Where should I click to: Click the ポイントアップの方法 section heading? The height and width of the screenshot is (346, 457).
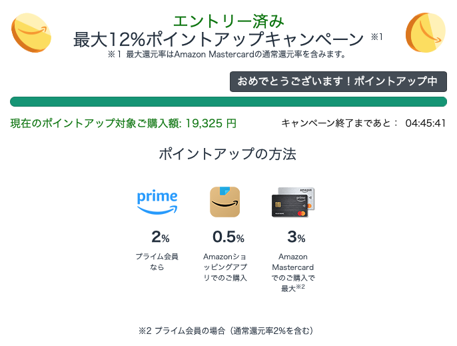(228, 154)
